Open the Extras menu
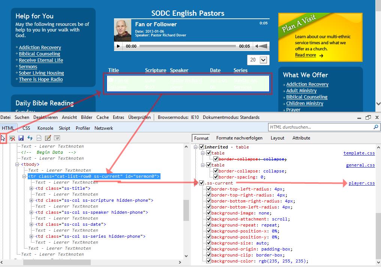The image size is (381, 267). coord(118,117)
